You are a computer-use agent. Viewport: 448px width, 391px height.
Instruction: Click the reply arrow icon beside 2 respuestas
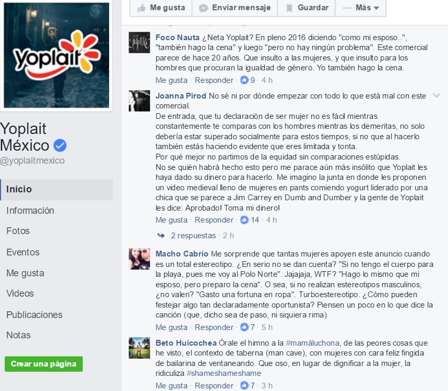tap(161, 236)
